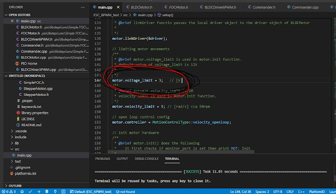Click Ln 144, Col 36 indicator
Screen dimensions: 336x194
(240, 192)
